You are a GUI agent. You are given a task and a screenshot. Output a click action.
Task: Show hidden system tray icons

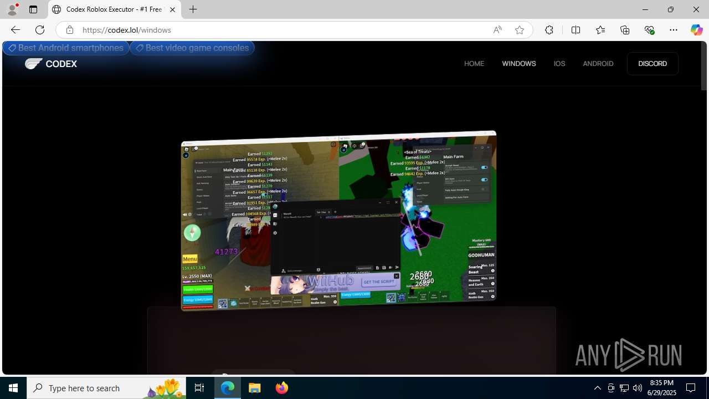597,388
